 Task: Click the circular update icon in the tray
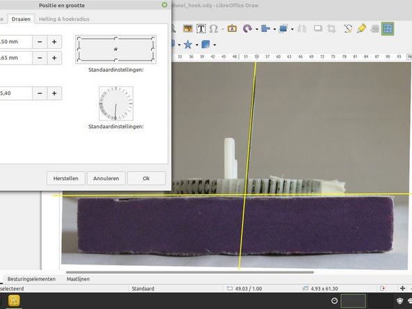coord(334,301)
